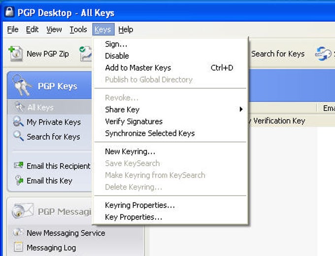335x256 pixels.
Task: Choose Verify Signatures menu item
Action: point(170,121)
